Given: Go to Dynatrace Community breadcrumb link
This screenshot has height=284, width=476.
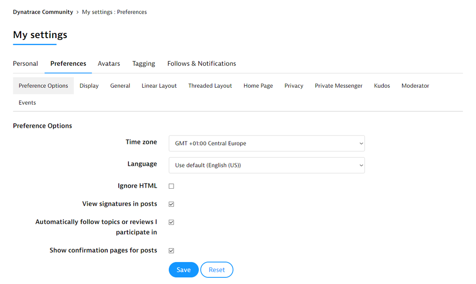Looking at the screenshot, I should point(43,12).
